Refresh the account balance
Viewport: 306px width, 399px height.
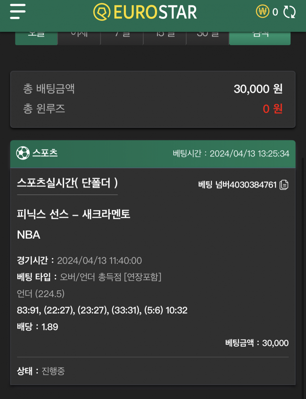coord(289,12)
